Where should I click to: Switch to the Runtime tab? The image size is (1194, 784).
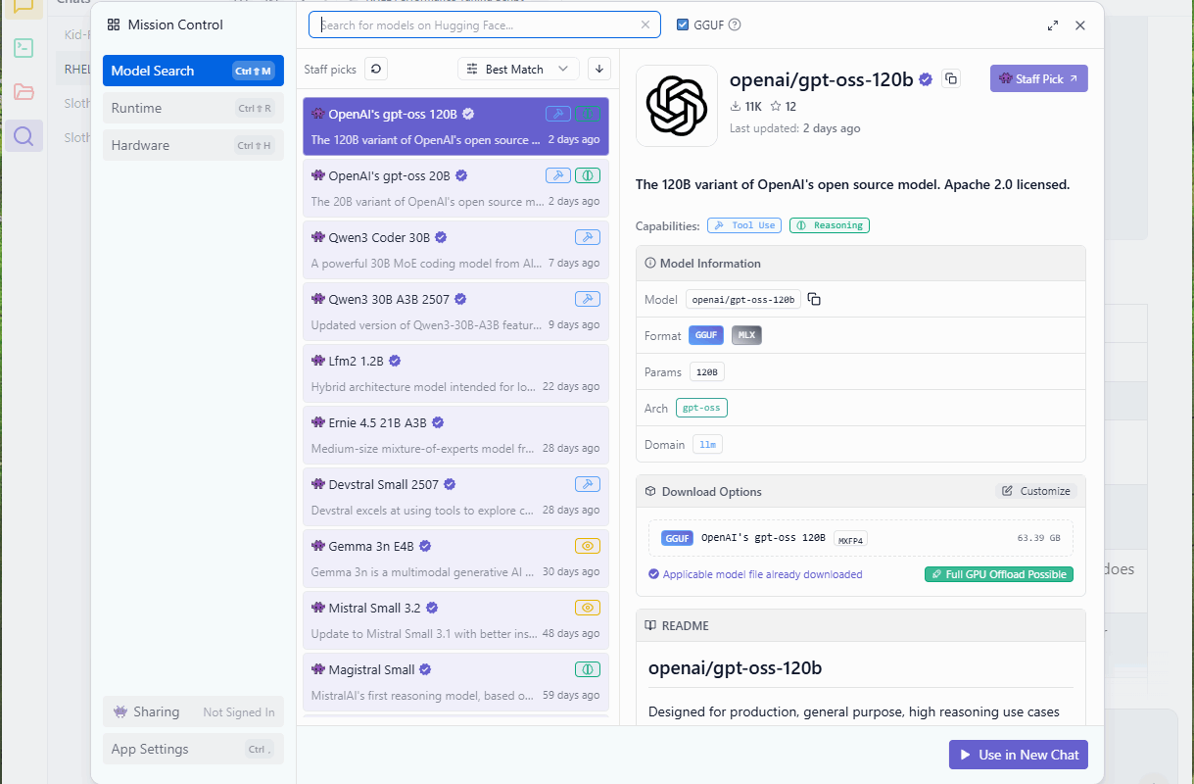click(193, 108)
